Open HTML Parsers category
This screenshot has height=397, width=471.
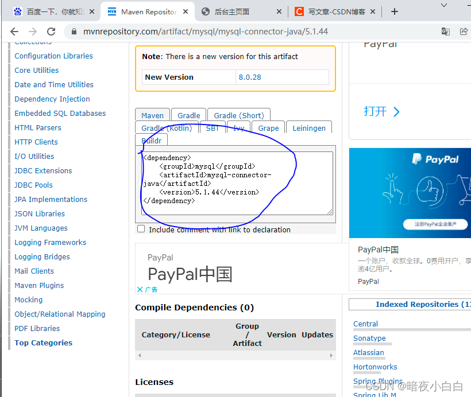coord(38,127)
